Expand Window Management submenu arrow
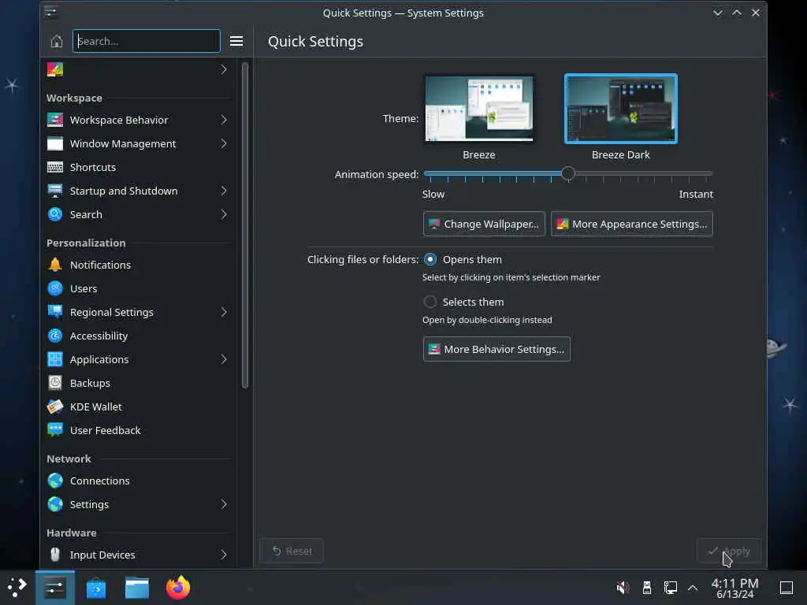This screenshot has height=605, width=807. 224,143
